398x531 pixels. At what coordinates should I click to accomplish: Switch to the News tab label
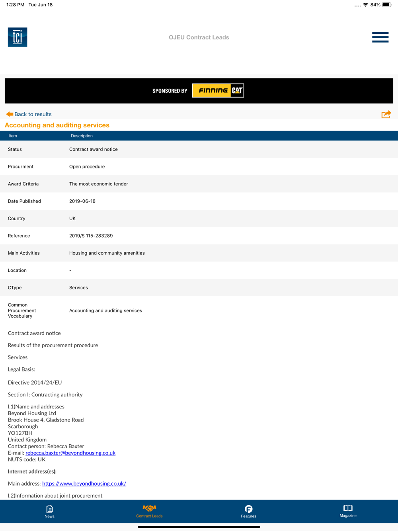(49, 516)
